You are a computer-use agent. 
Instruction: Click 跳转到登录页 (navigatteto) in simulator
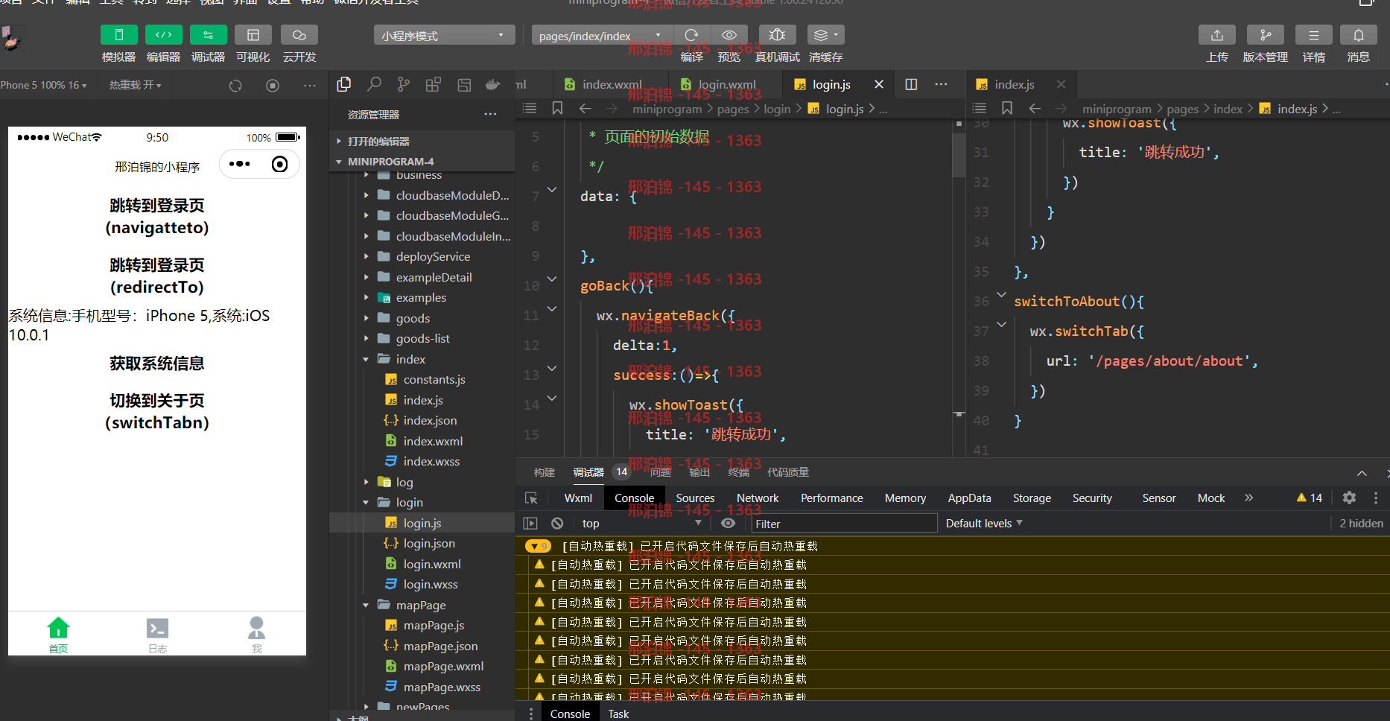click(157, 216)
